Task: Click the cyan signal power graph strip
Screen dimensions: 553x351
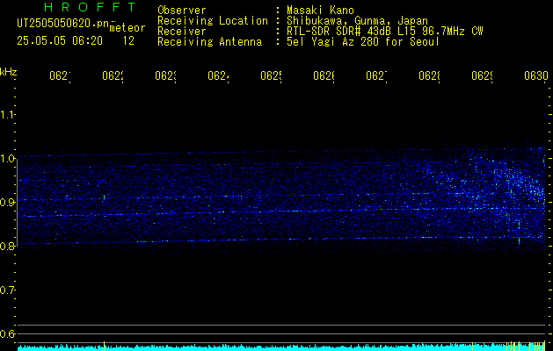Action: [281, 347]
